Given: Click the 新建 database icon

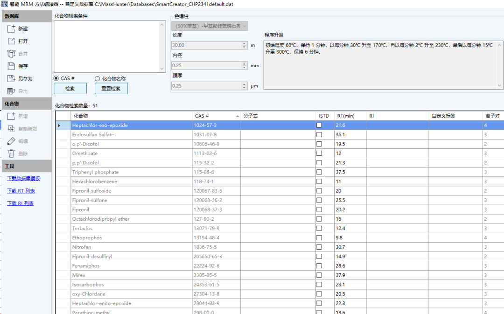Looking at the screenshot, I should click(x=11, y=28).
